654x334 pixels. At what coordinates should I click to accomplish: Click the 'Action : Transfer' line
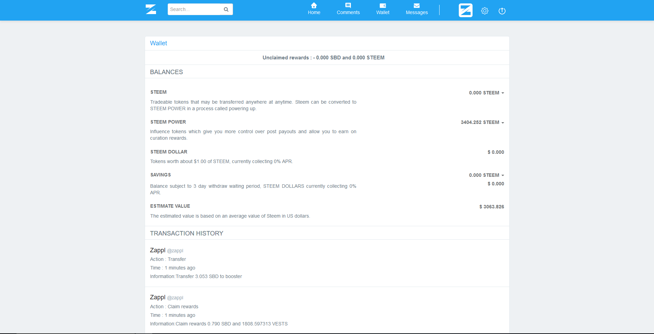pos(168,260)
